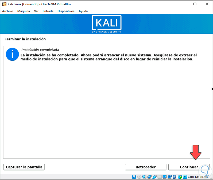Viewport: 213px width, 180px height.
Task: Click the Retroceder button
Action: click(146, 167)
